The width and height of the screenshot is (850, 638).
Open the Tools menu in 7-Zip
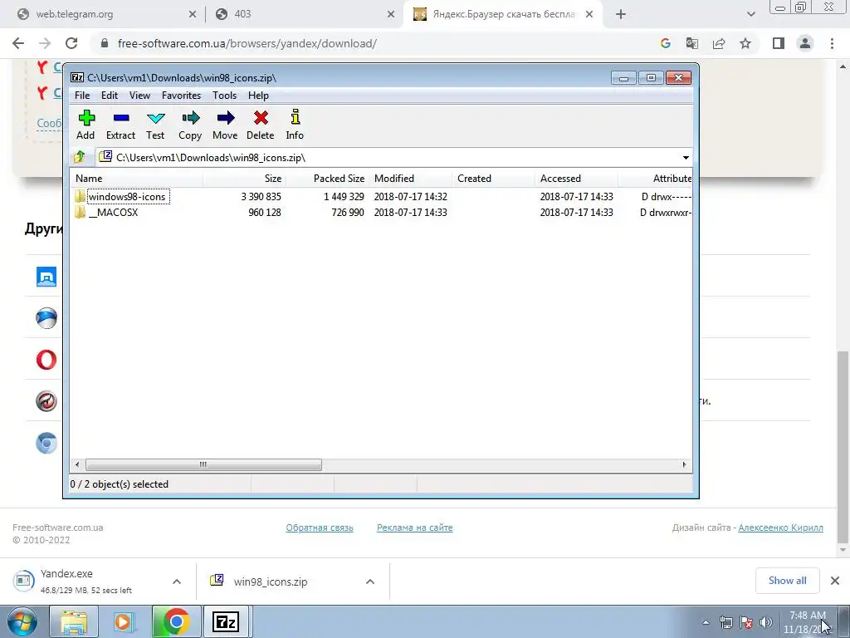tap(224, 96)
